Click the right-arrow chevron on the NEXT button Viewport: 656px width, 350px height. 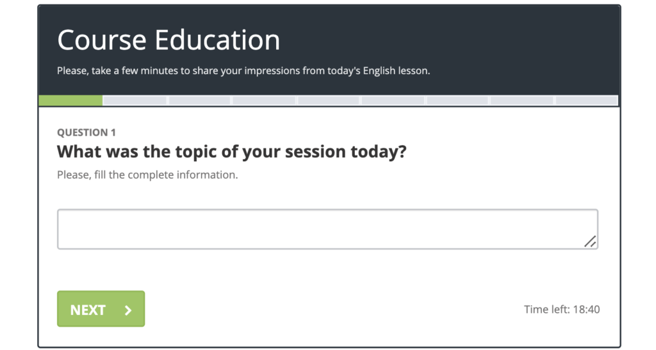tap(128, 310)
